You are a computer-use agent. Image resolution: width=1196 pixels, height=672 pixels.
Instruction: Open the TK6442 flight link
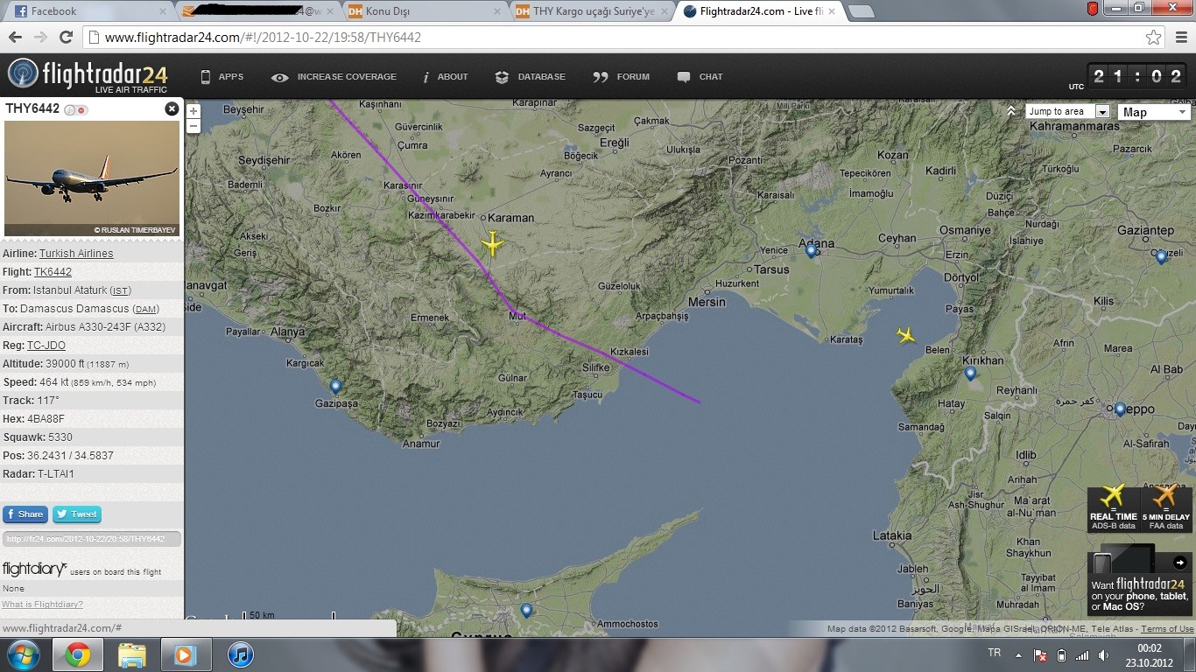53,272
